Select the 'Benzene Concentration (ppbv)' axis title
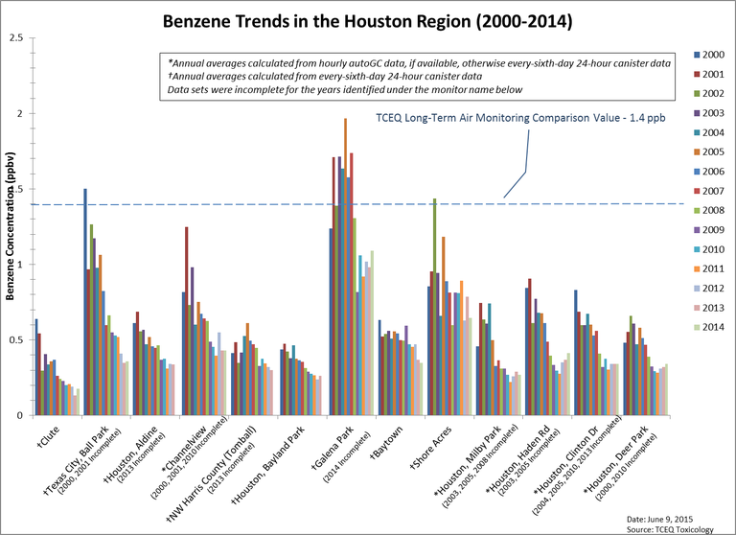 tap(10, 226)
